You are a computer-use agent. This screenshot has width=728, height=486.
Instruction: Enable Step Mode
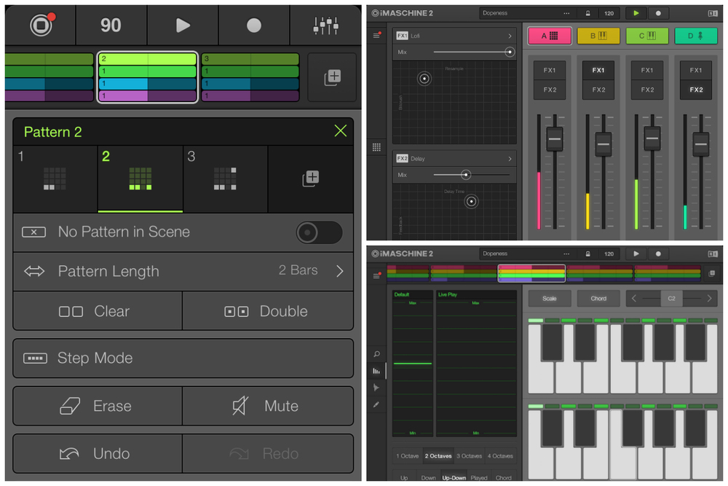183,358
